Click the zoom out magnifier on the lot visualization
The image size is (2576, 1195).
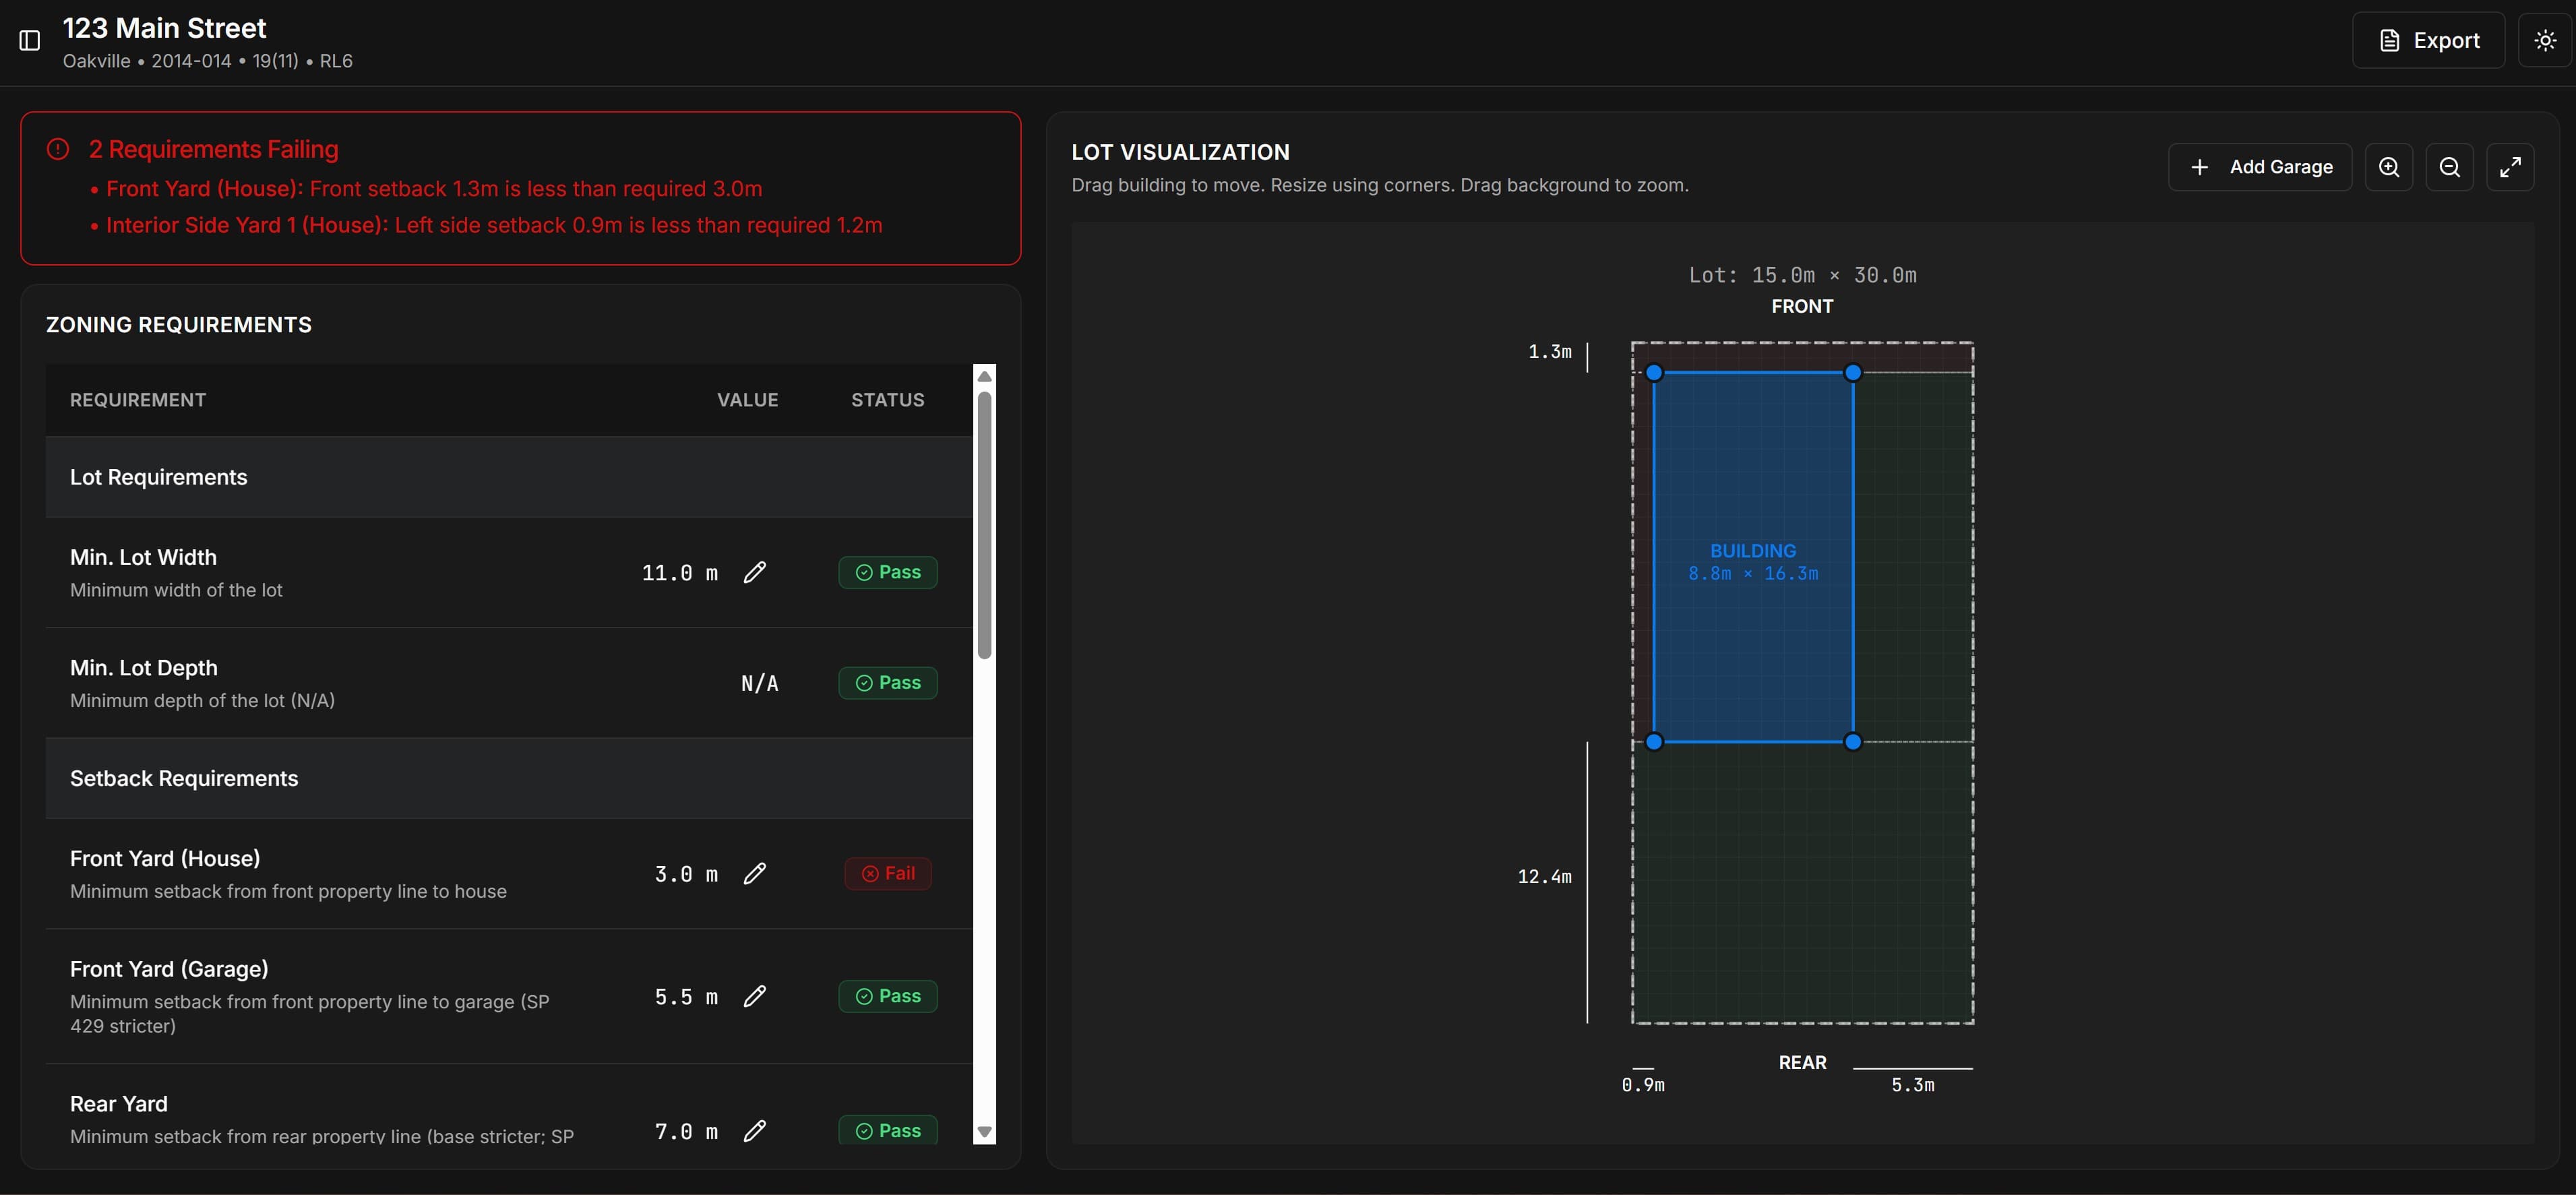click(x=2450, y=166)
